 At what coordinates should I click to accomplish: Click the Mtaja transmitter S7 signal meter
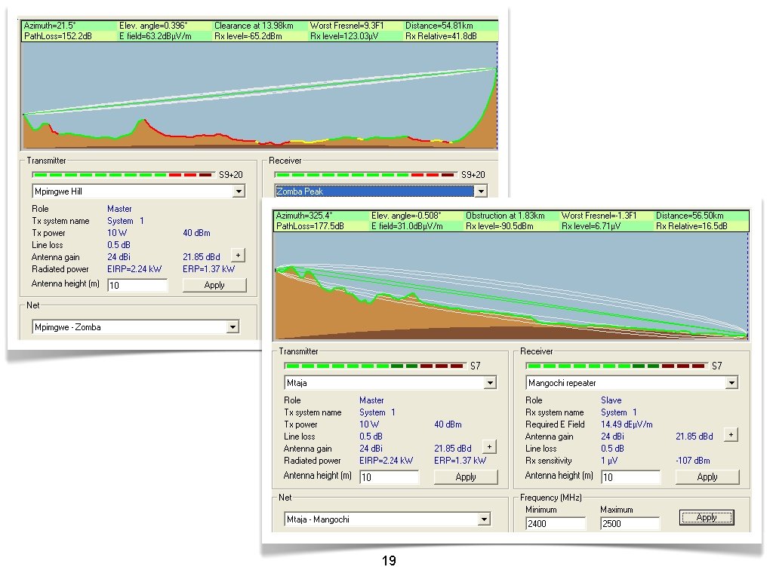tap(374, 366)
